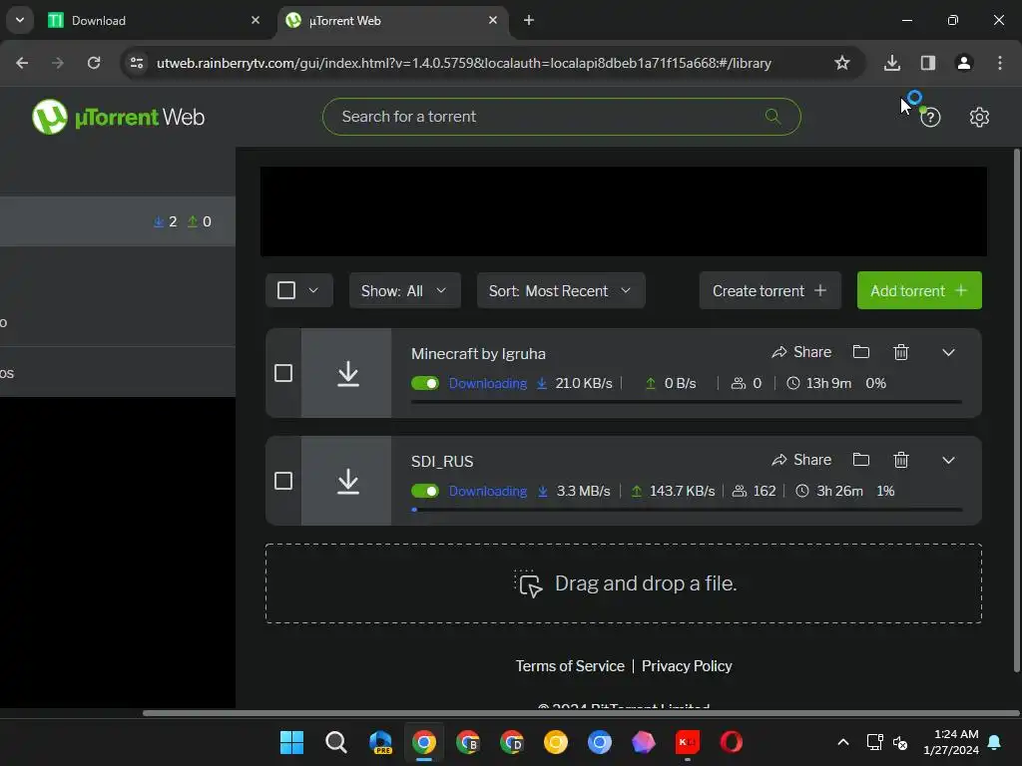This screenshot has height=766, width=1022.
Task: View site information icon in address bar
Action: point(137,63)
